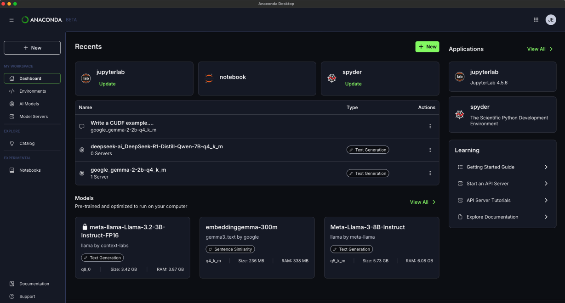Click the JupyterLab icon in Applications

click(x=459, y=77)
